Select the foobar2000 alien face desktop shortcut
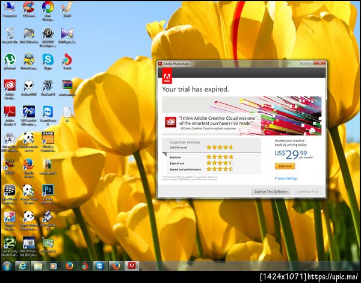This screenshot has width=361, height=283. 29,88
